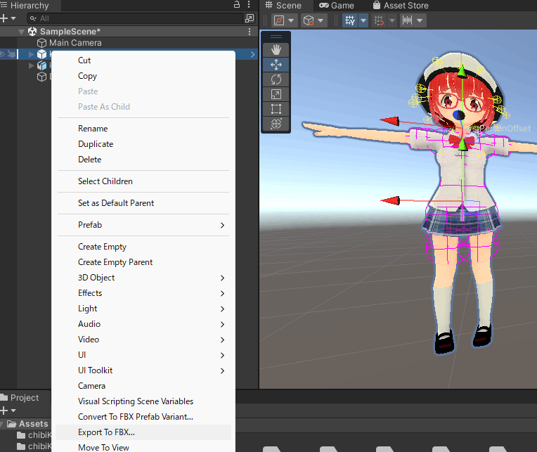Select the Rotate tool
537x452 pixels.
click(x=276, y=79)
